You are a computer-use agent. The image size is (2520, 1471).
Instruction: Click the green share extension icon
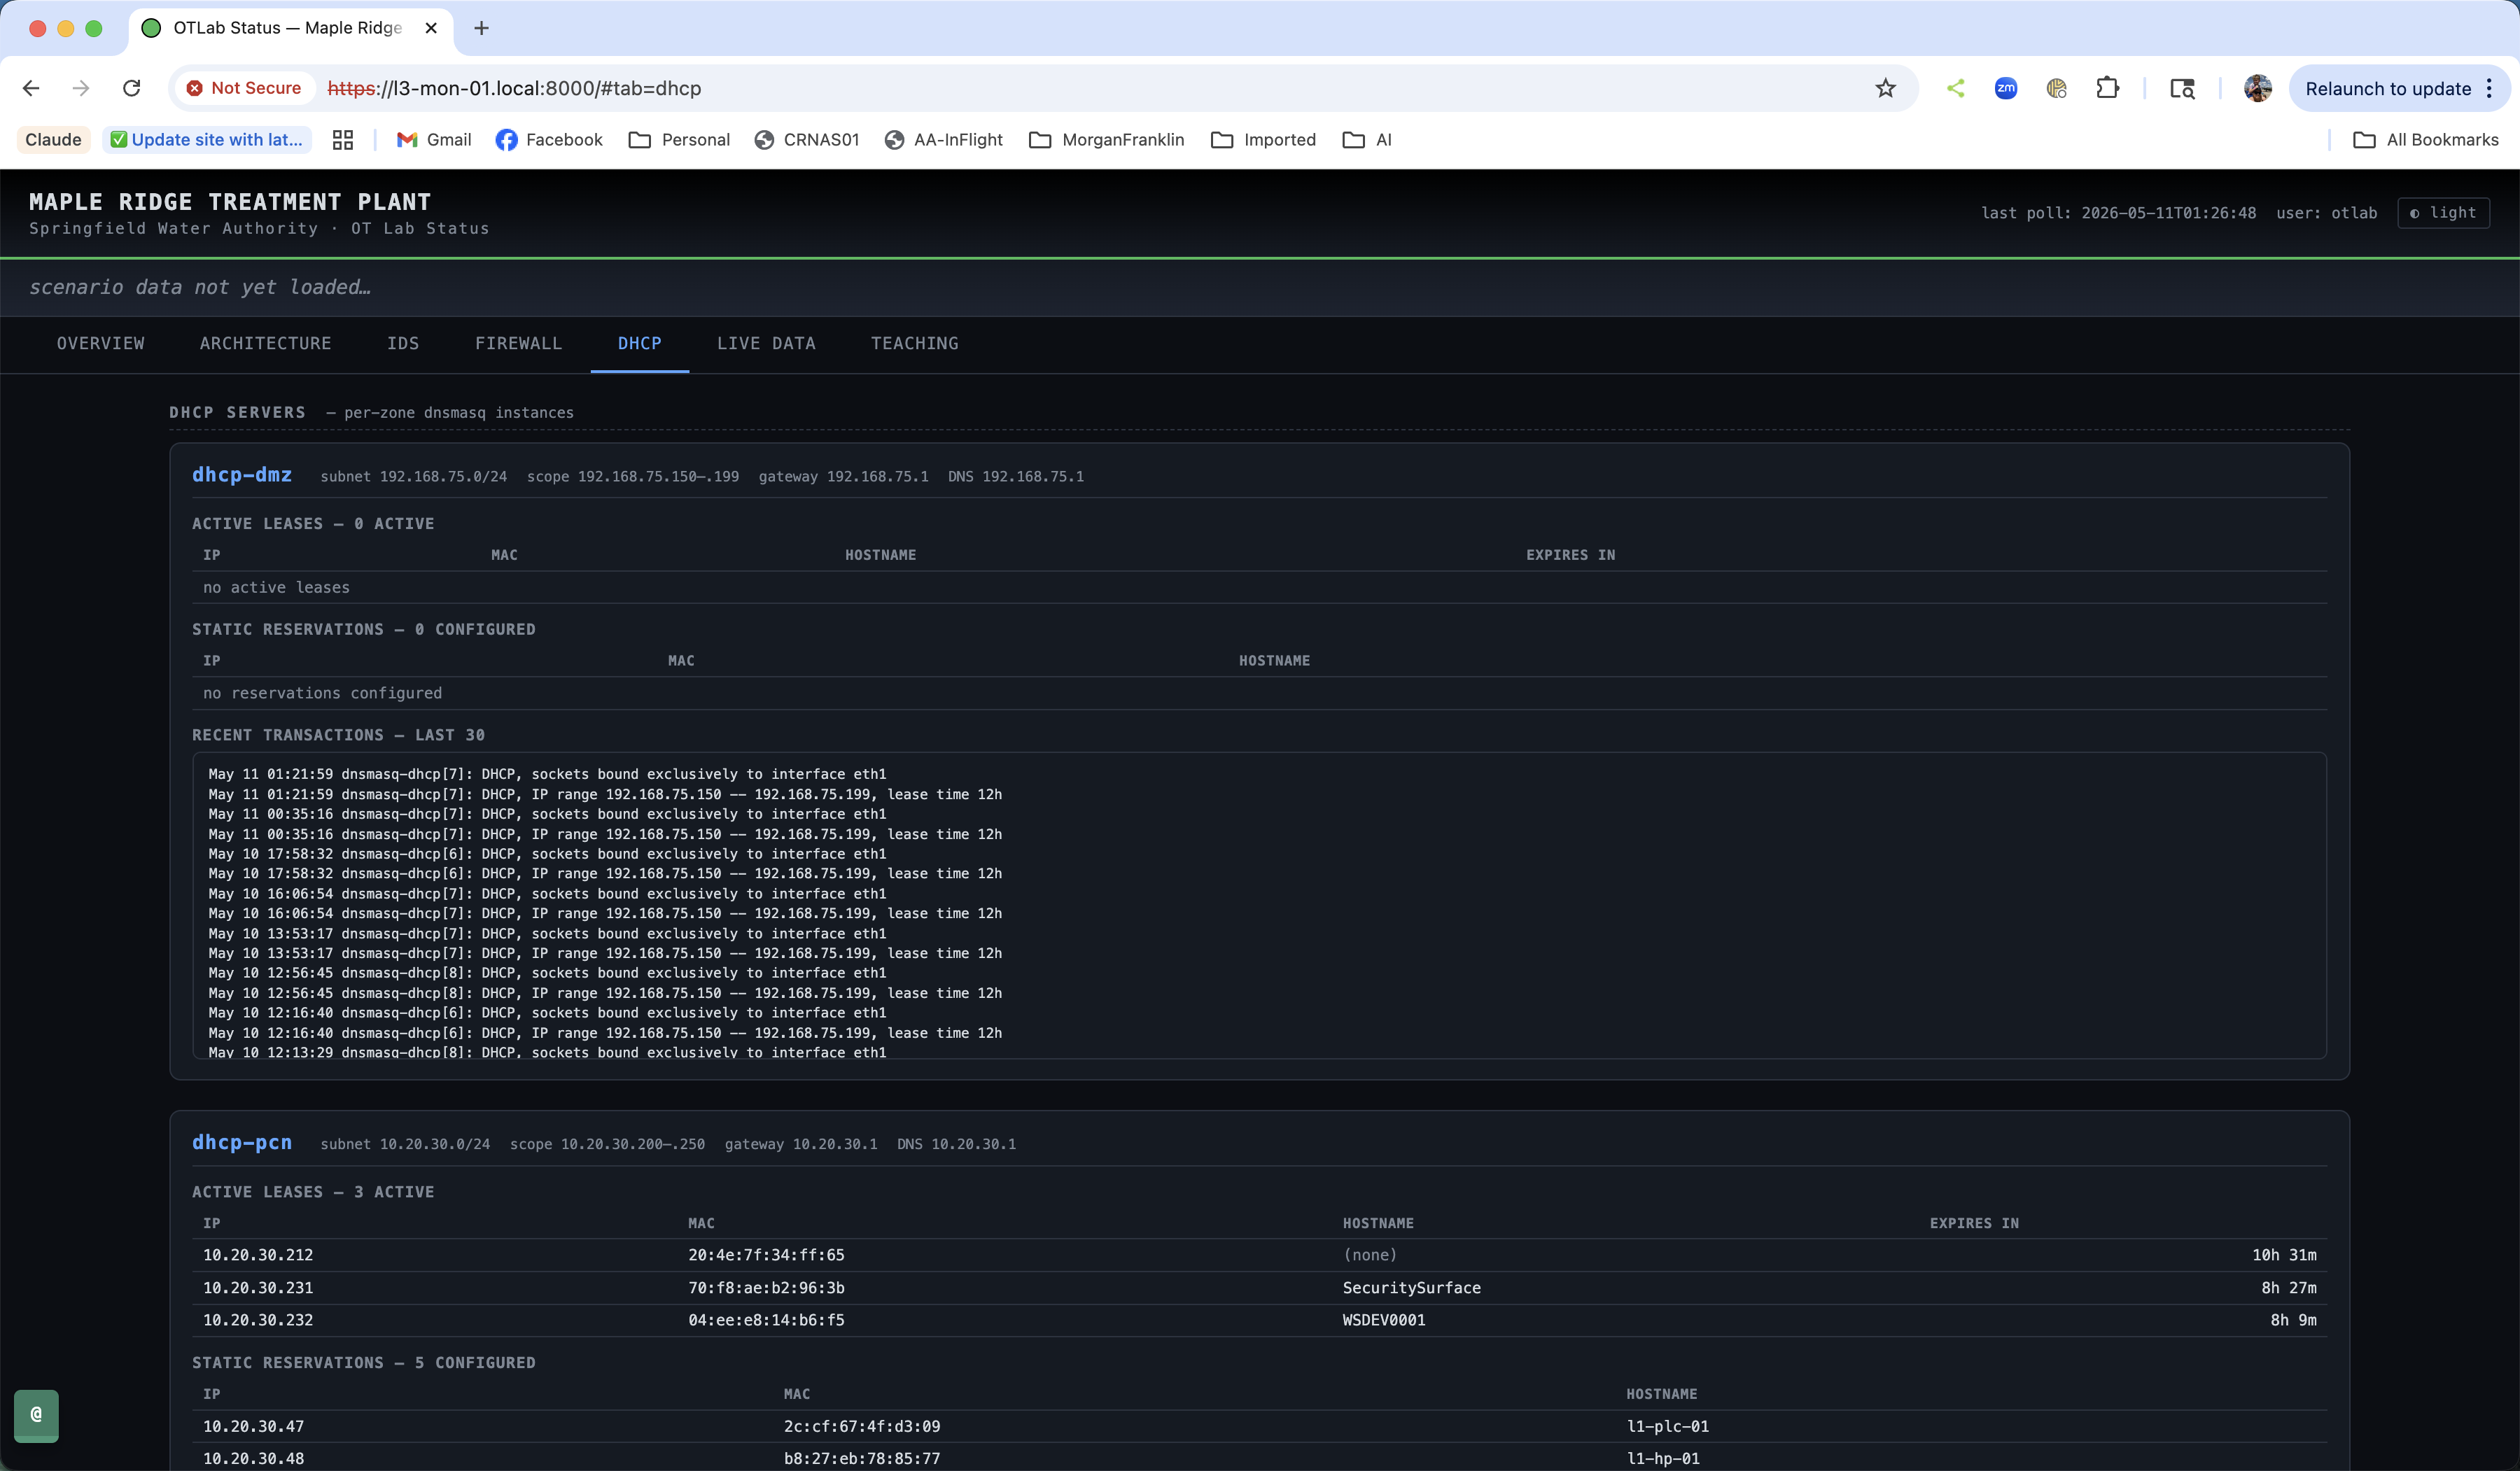point(1956,88)
